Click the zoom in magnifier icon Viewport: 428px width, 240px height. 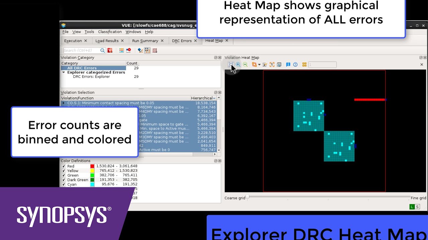238,65
